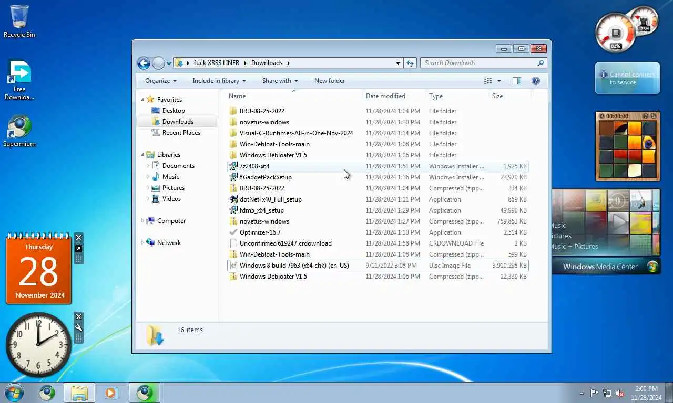
Task: Click Downloads segment in address bar
Action: 267,63
